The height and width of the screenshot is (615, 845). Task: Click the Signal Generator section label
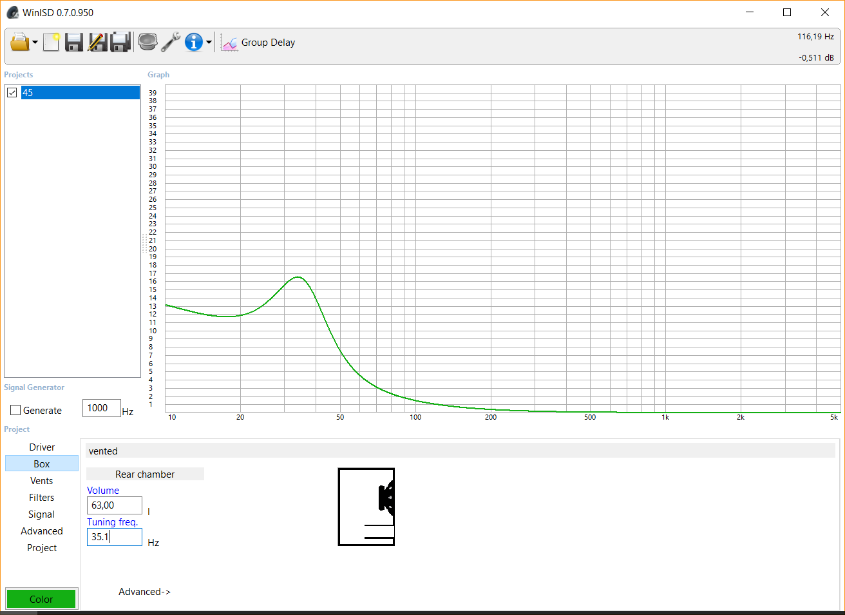tap(34, 387)
